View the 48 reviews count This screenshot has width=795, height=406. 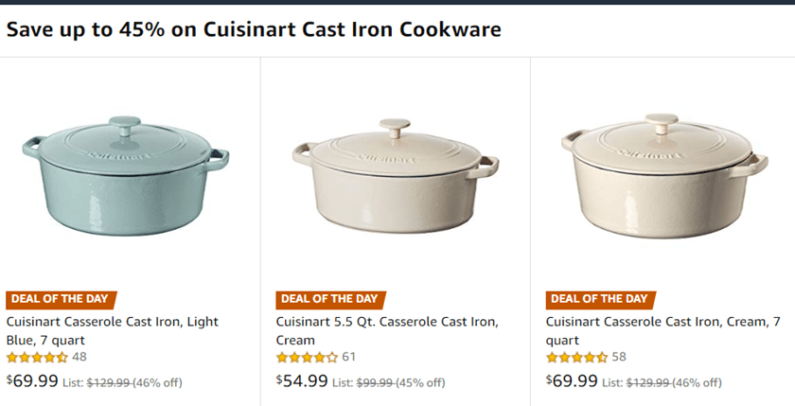79,358
